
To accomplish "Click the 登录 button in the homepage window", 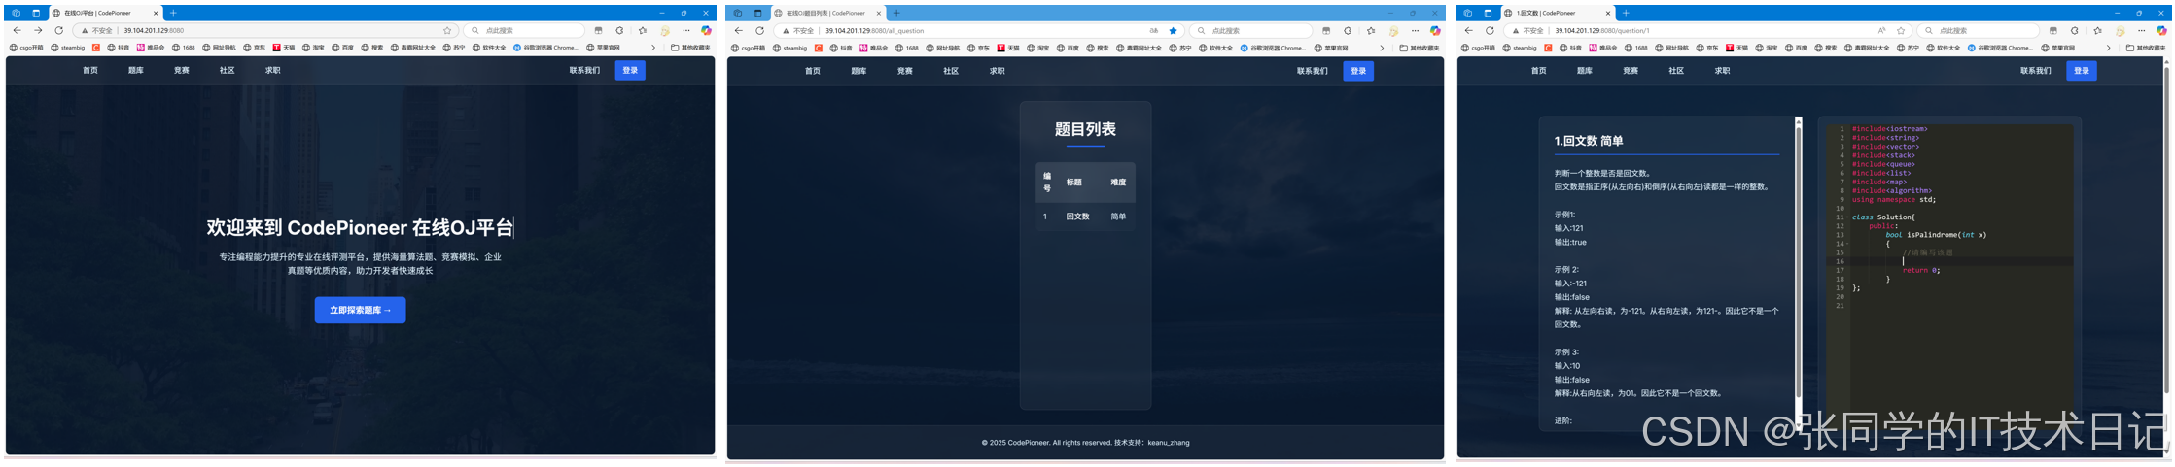I will (x=630, y=70).
